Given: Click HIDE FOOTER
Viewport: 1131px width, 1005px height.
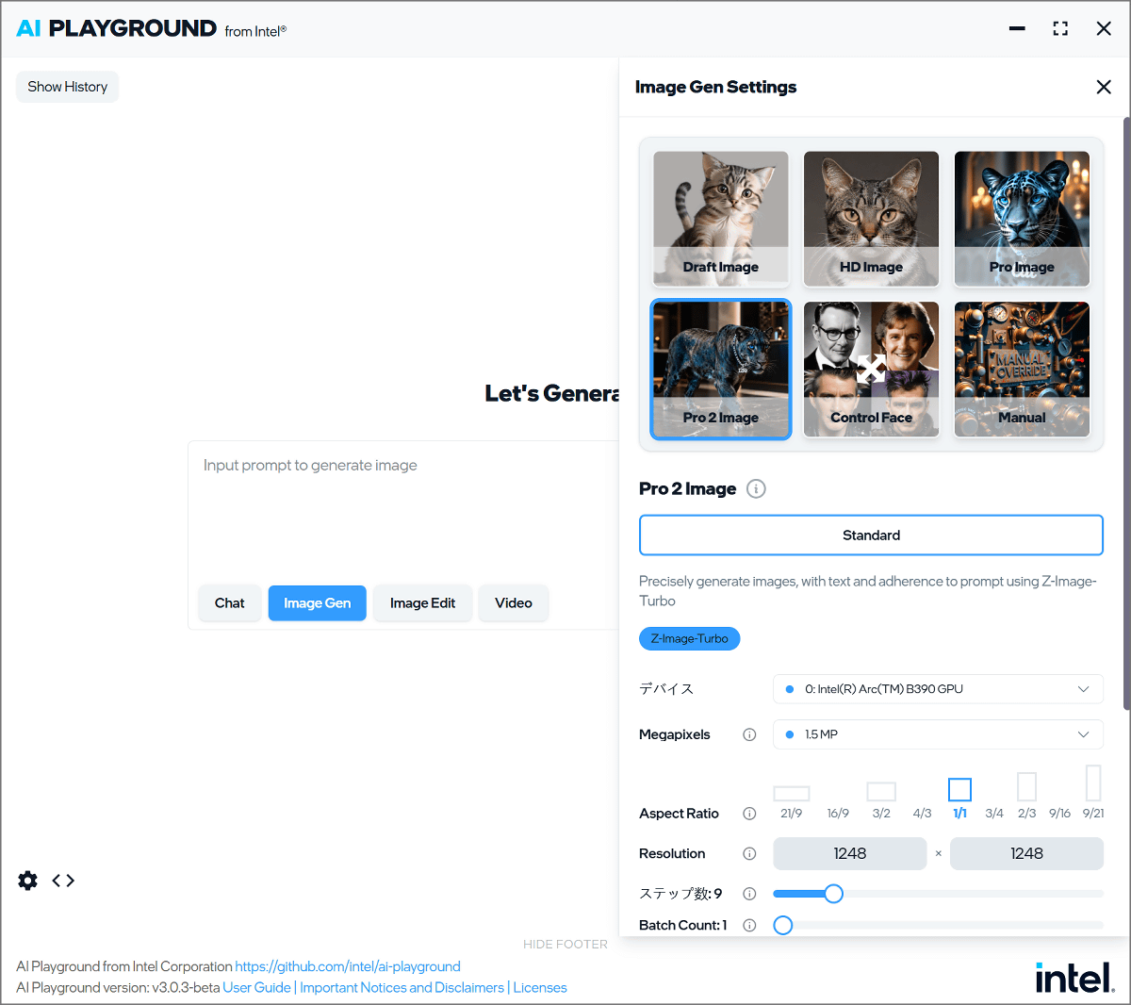Looking at the screenshot, I should point(565,944).
